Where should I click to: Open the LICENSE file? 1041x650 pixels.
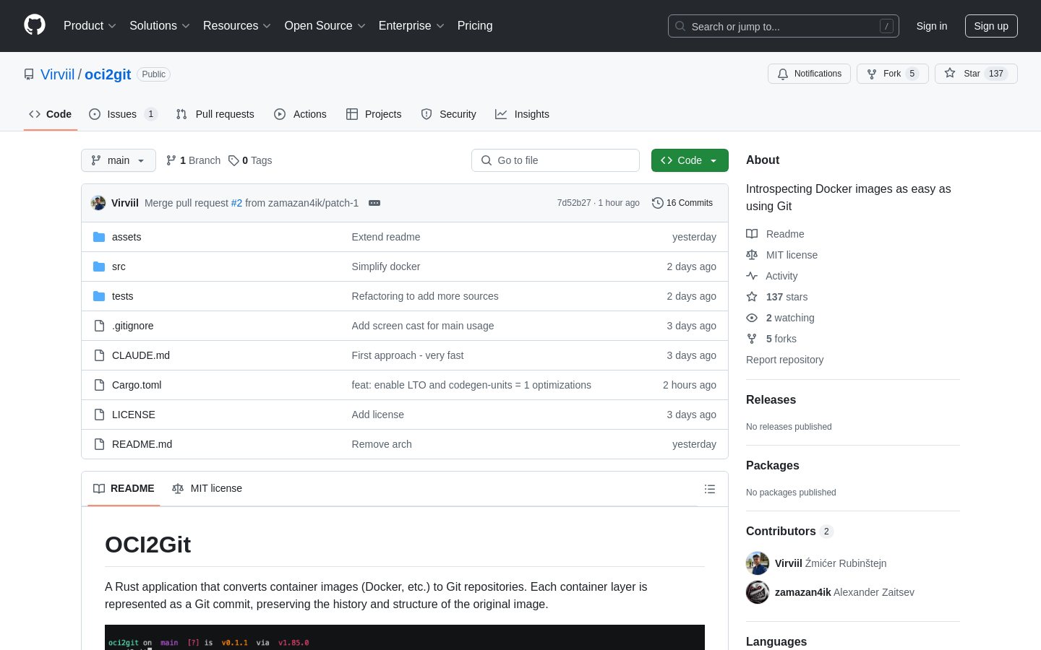pyautogui.click(x=134, y=415)
